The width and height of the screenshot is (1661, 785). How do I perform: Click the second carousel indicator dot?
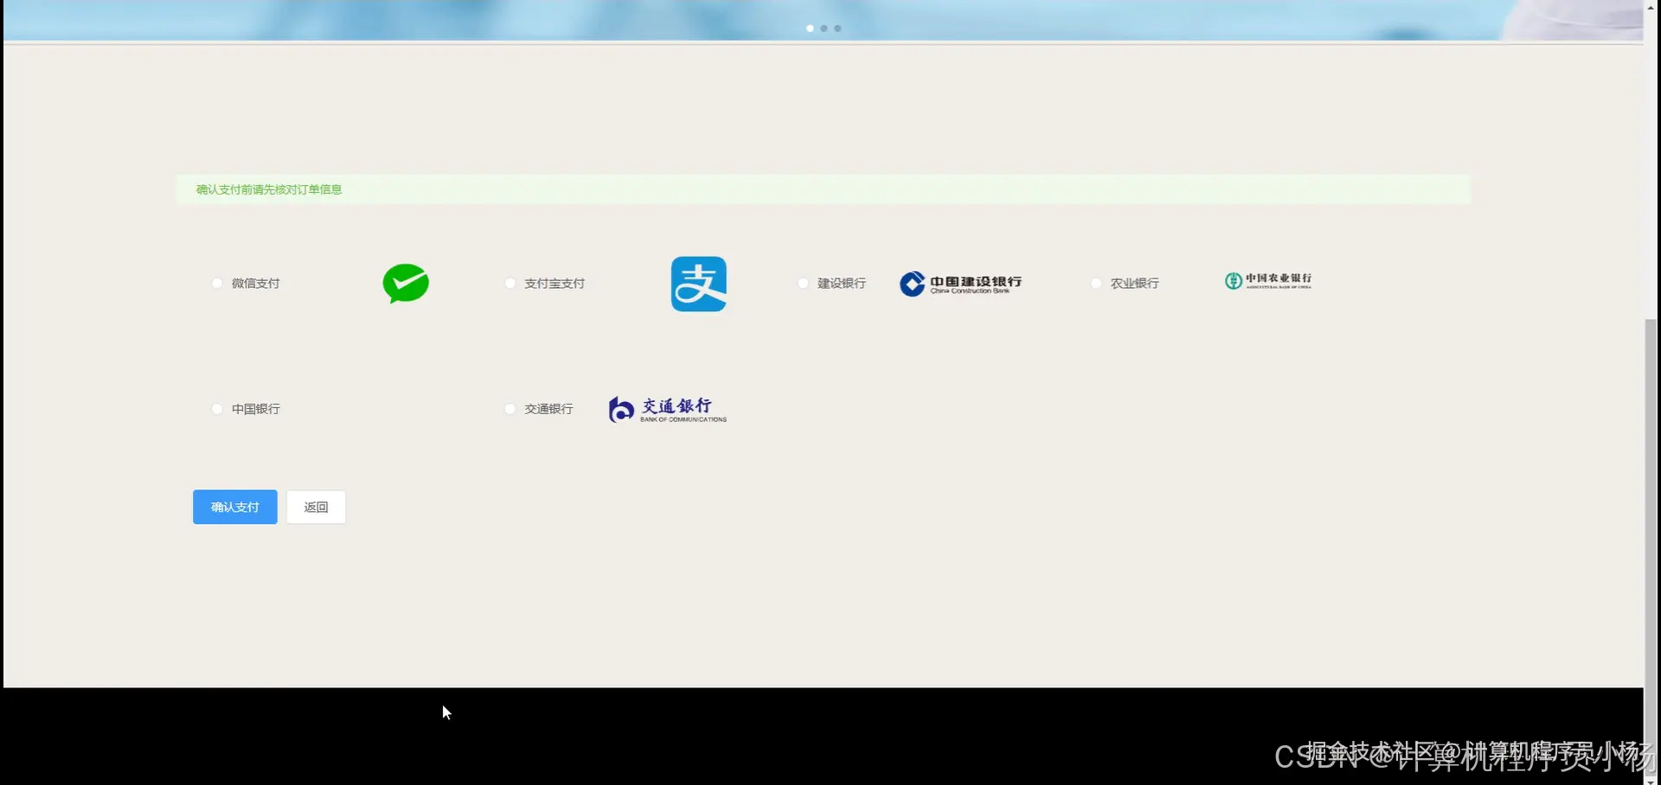(x=824, y=29)
